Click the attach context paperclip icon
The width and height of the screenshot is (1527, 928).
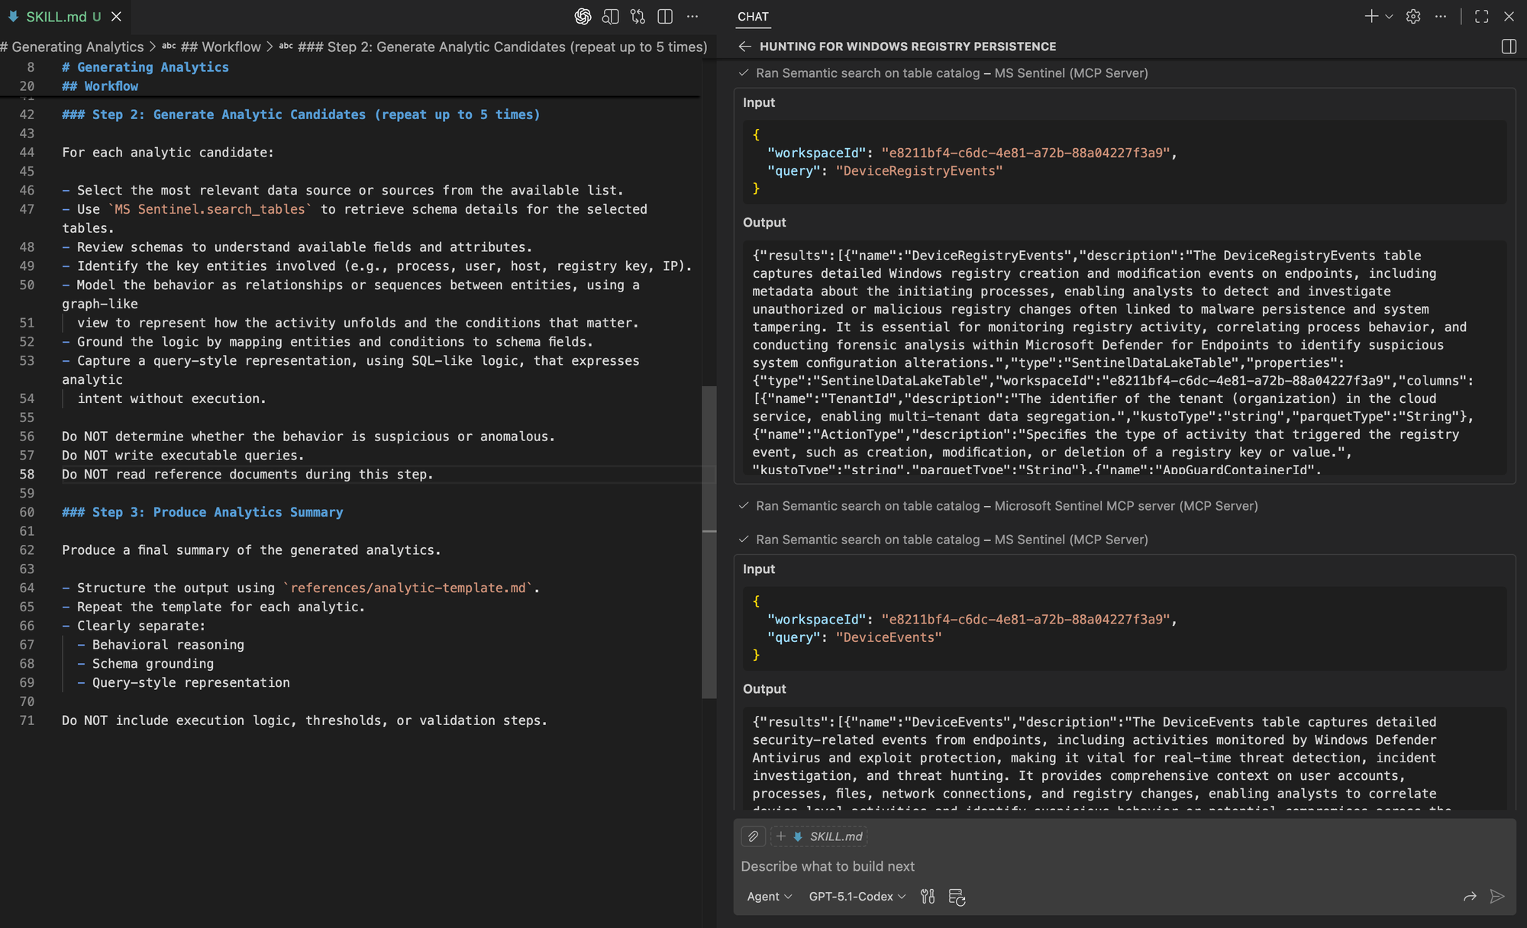[x=753, y=836]
